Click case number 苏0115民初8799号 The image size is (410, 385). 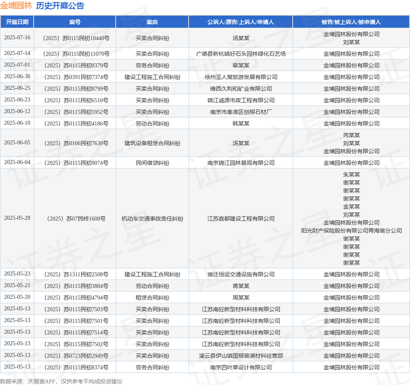click(x=76, y=89)
